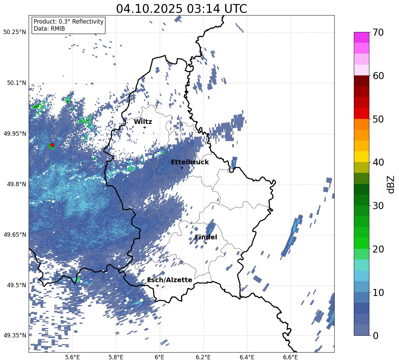
Task: Click the colorbar tick label 70
Action: (x=378, y=33)
